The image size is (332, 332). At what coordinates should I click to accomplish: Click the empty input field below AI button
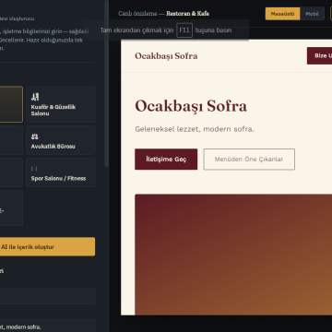[46, 296]
